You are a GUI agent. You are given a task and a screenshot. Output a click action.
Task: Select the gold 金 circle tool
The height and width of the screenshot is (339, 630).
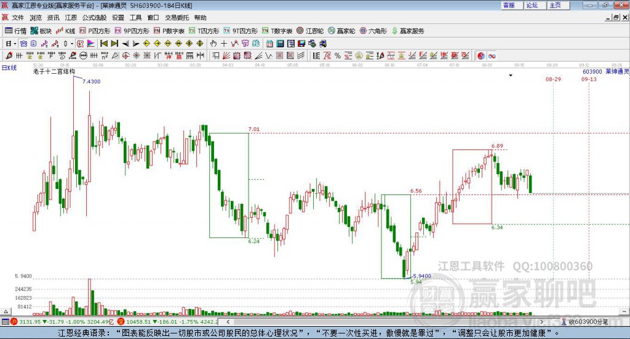359,55
